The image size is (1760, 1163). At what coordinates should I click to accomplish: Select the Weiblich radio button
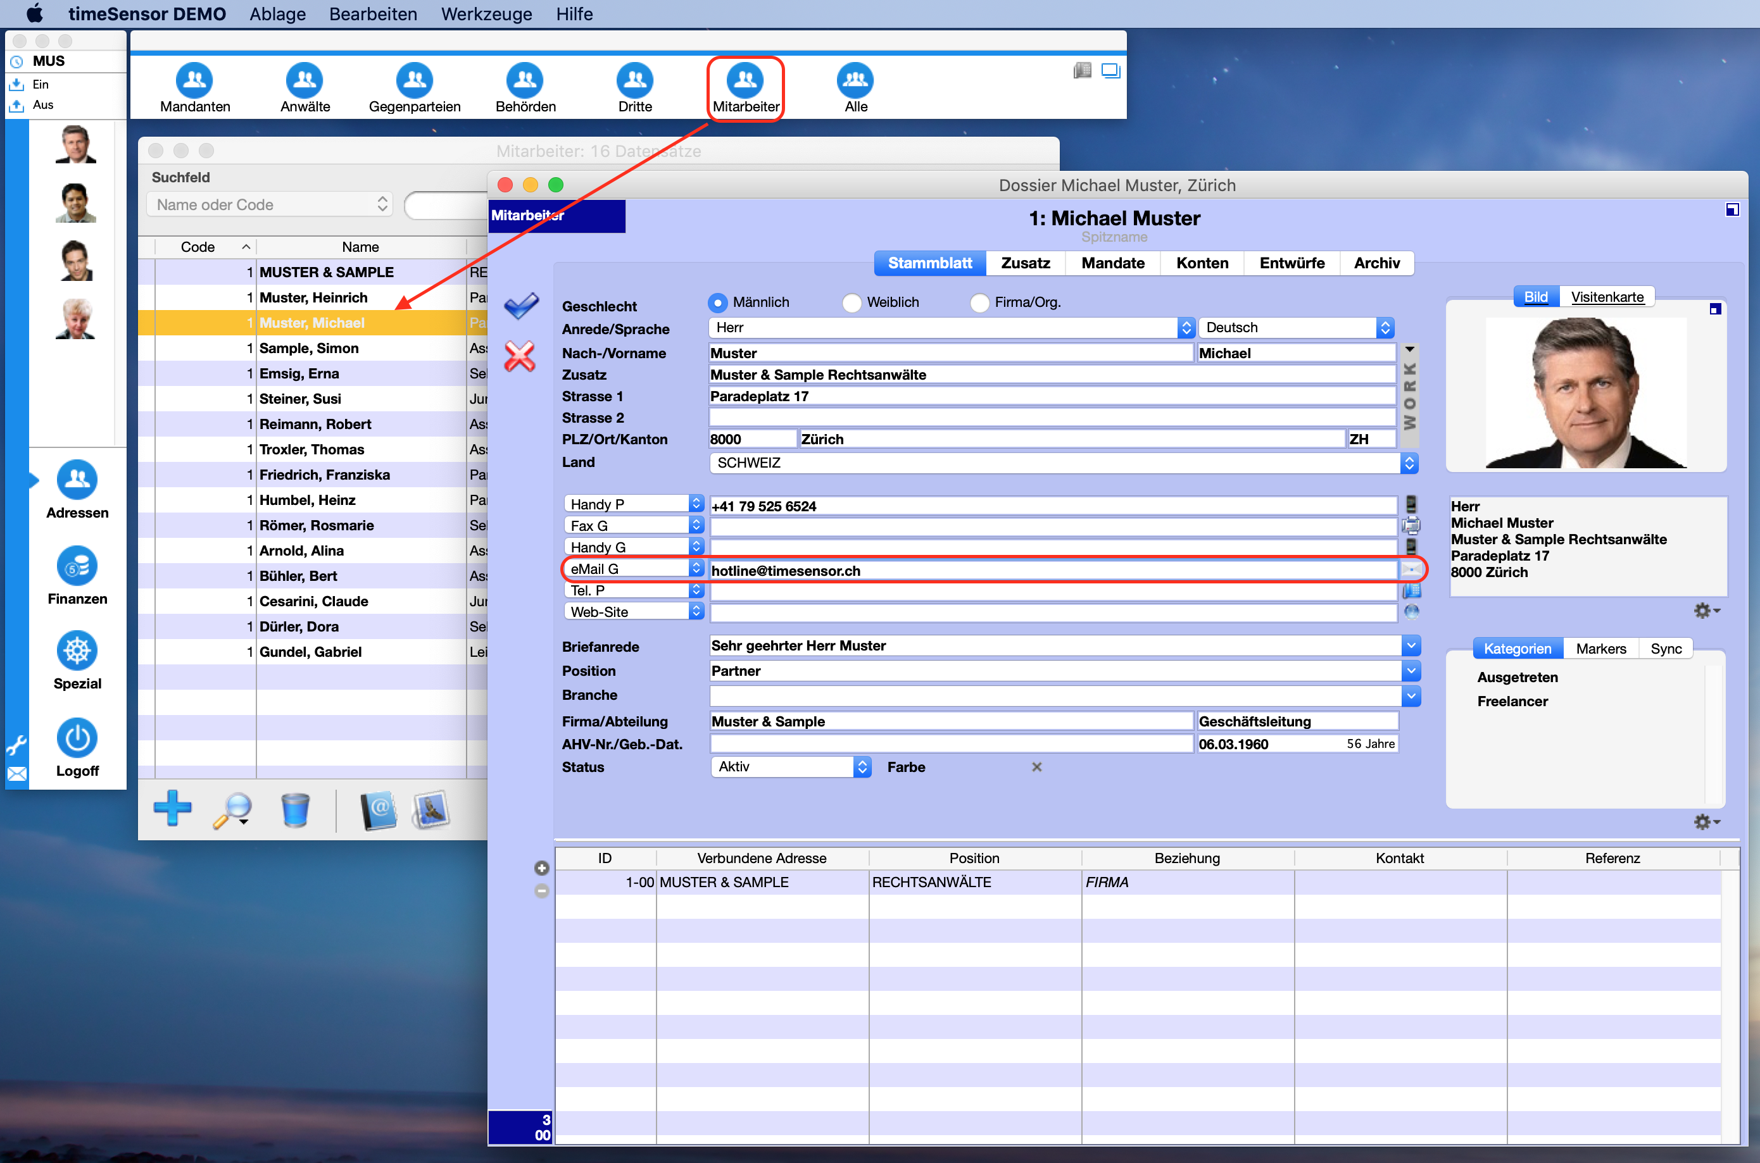click(852, 302)
